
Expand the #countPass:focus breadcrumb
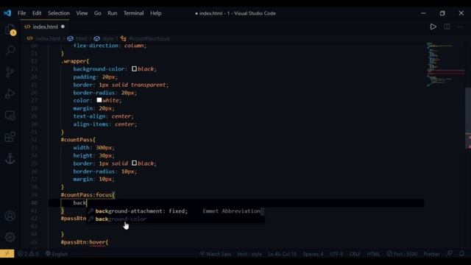pos(146,38)
